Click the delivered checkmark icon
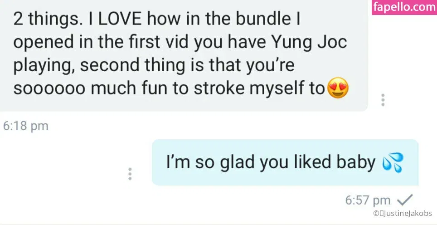This screenshot has height=225, width=437. pos(404,200)
